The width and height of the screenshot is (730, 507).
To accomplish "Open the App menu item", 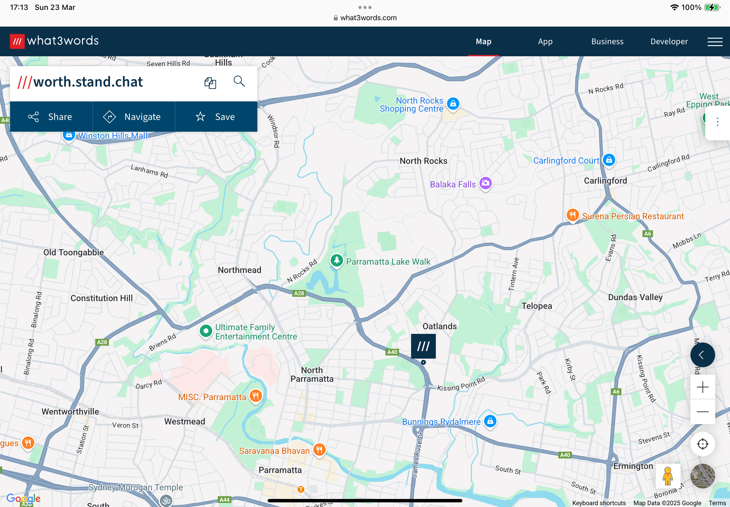I will (545, 42).
